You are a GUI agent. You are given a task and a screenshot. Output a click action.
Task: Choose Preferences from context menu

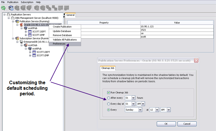65,44
